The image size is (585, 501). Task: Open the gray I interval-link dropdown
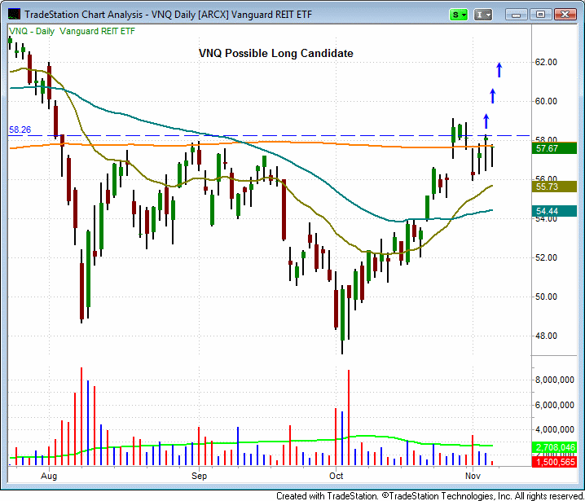tap(483, 15)
